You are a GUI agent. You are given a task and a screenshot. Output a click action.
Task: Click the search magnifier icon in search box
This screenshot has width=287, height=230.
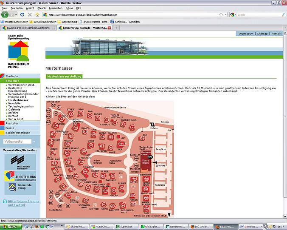point(283,14)
